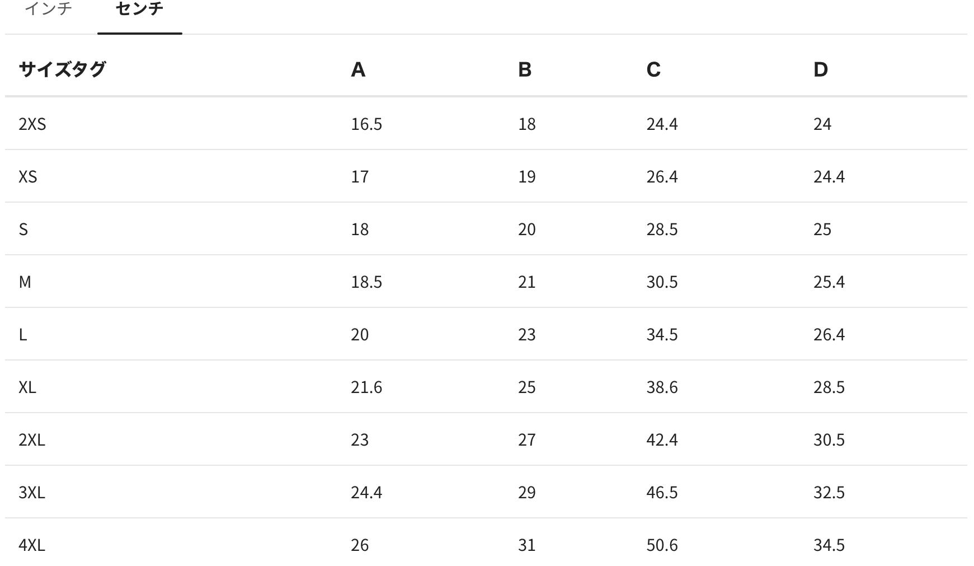Click the サイズタグ column header
Viewport: 974px width, 566px height.
tap(62, 69)
